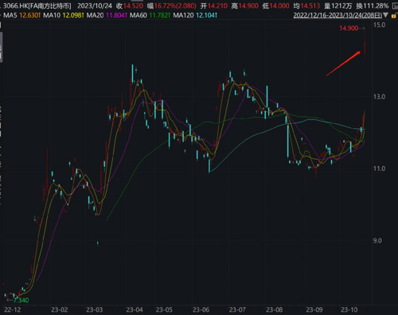Select the MA60 11.782 indicator label

point(150,15)
